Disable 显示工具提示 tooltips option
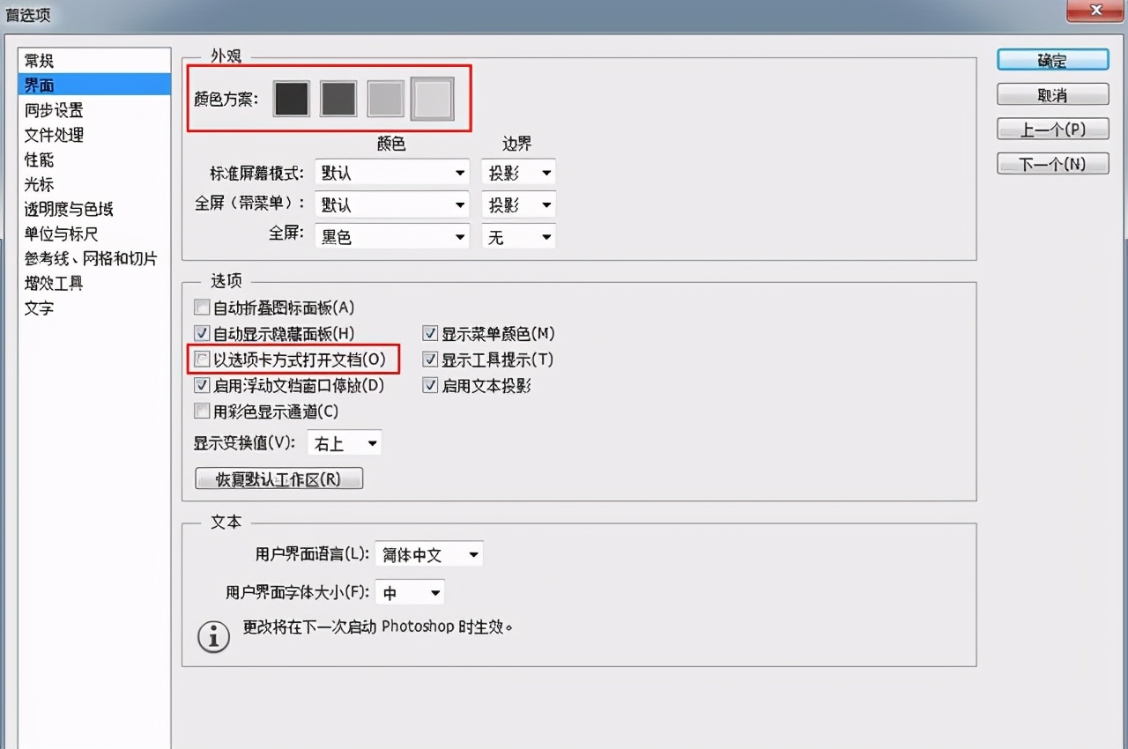The image size is (1128, 749). pos(430,360)
